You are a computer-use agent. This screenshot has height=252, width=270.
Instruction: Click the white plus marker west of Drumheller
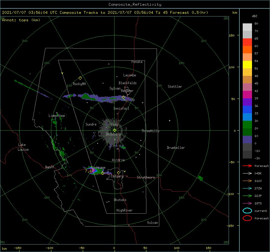tap(169, 120)
